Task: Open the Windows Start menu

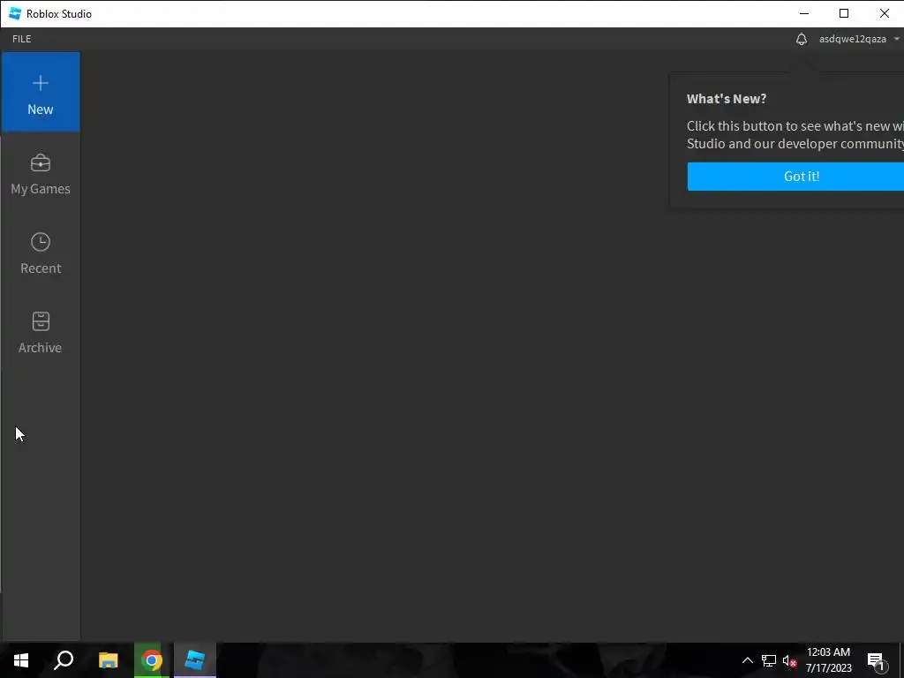Action: 21,660
